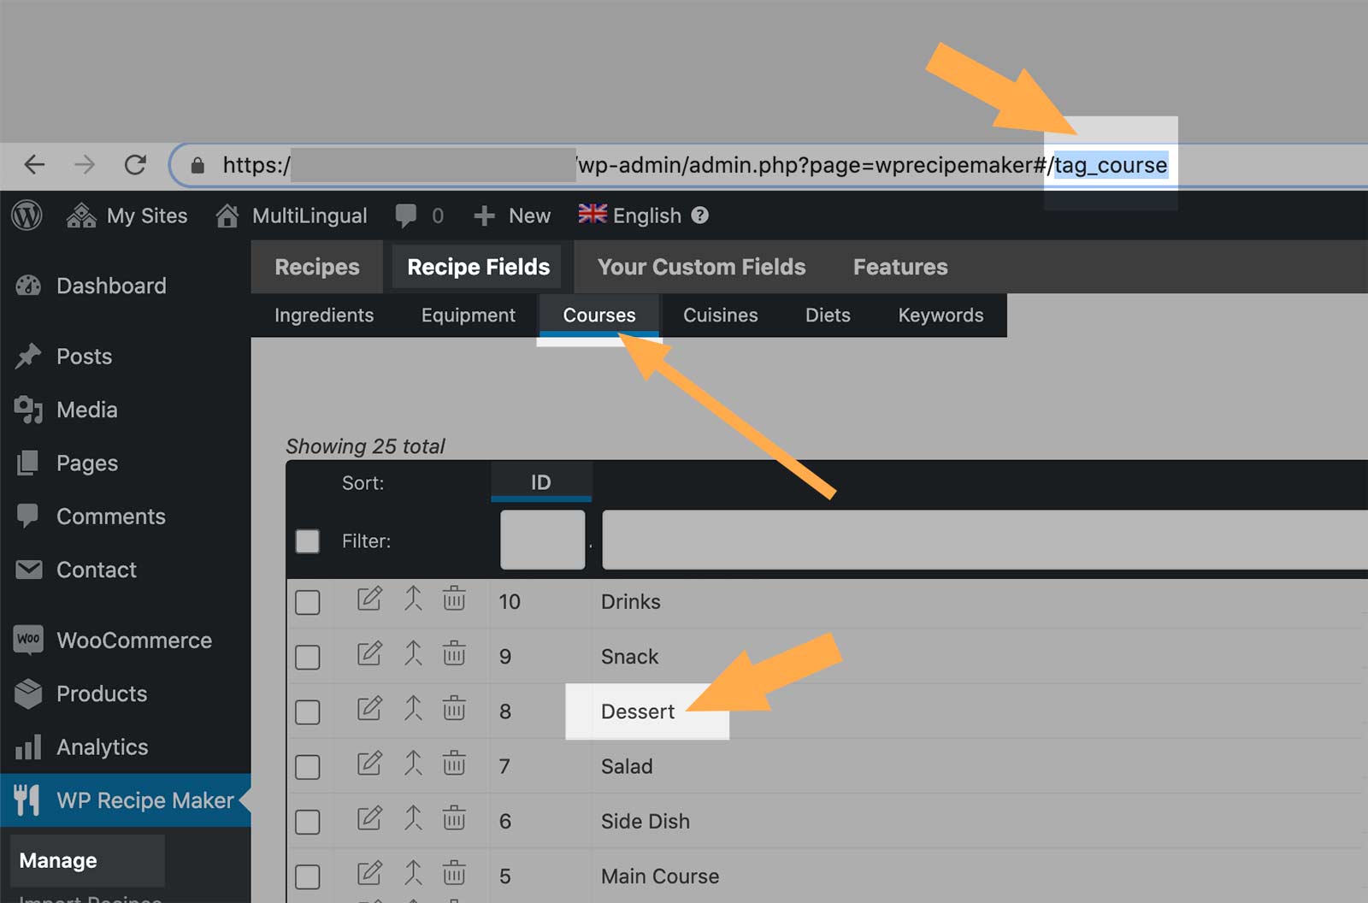The image size is (1368, 903).
Task: Edit the Dessert course entry
Action: pyautogui.click(x=369, y=711)
